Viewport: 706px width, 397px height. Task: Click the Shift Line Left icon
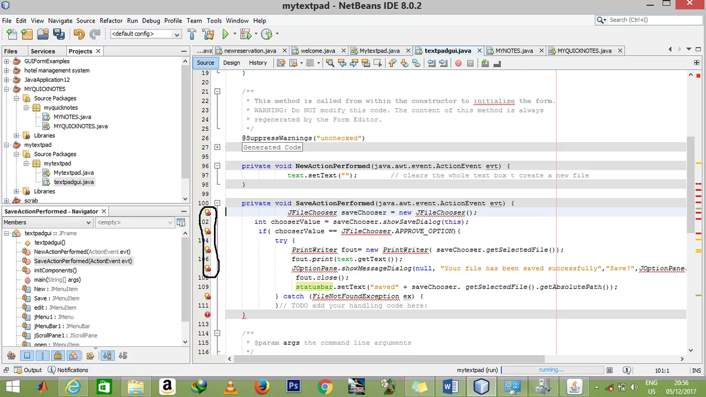pyautogui.click(x=431, y=63)
